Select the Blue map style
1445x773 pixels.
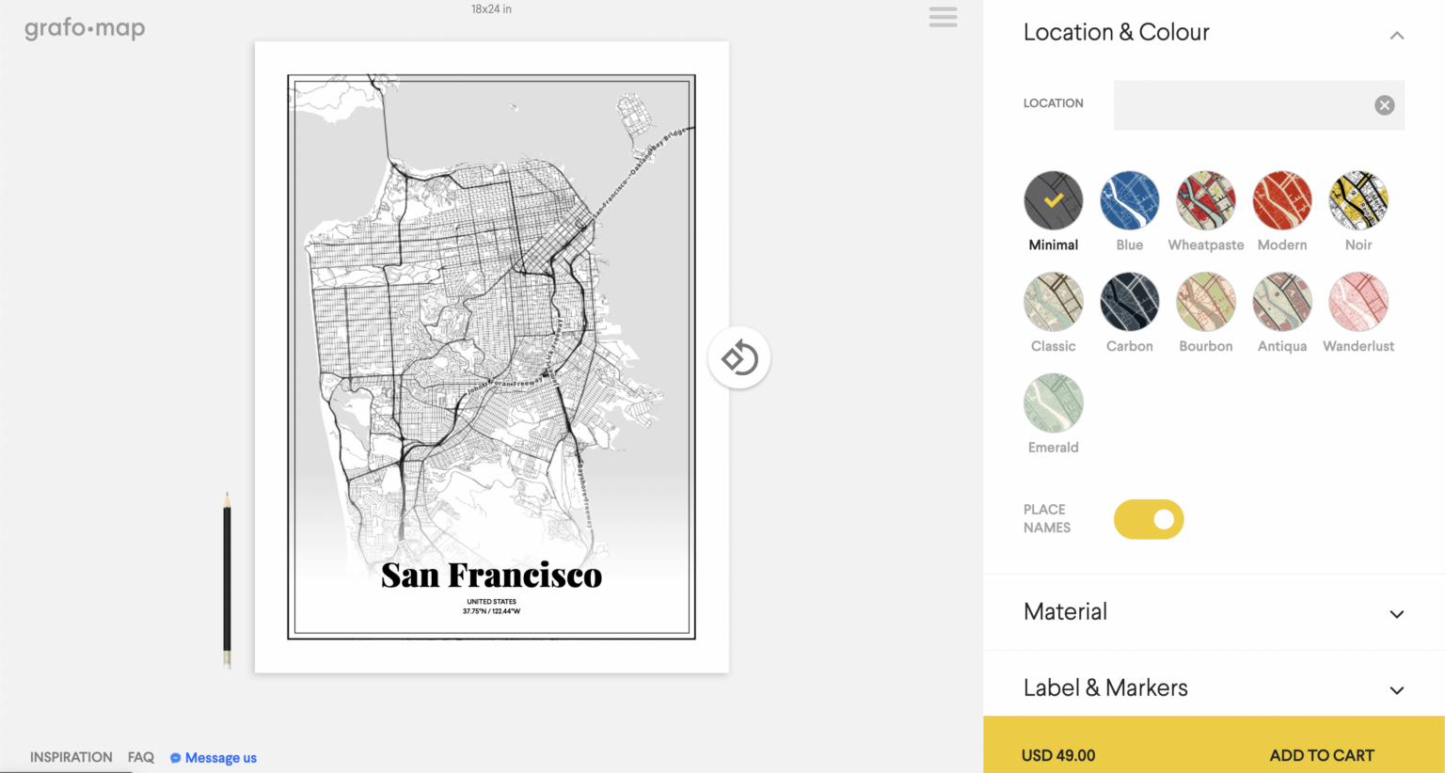pos(1129,200)
